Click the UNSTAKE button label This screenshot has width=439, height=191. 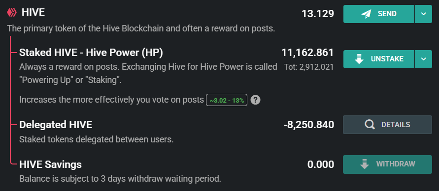pos(387,59)
